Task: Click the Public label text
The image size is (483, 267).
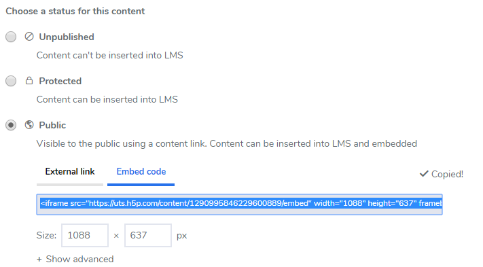Action: tap(52, 125)
